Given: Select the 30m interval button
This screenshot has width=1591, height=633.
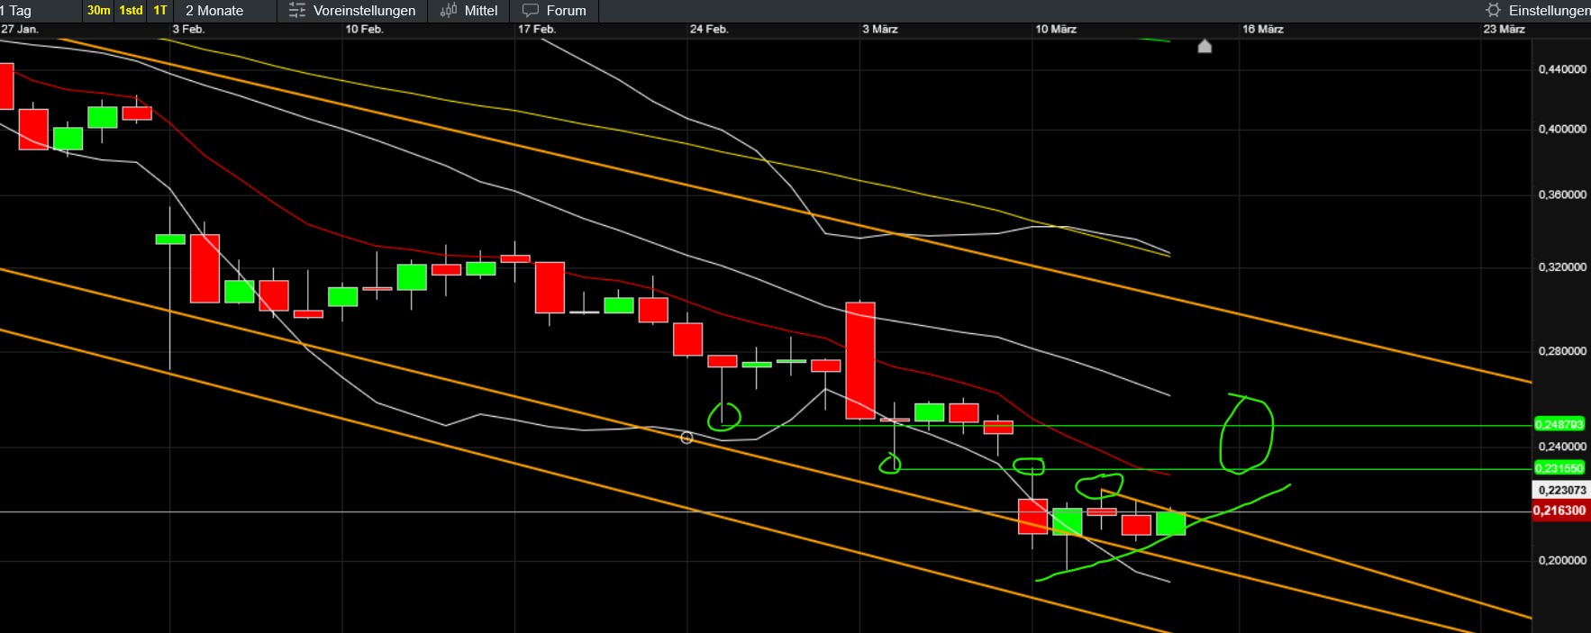Looking at the screenshot, I should [x=98, y=10].
